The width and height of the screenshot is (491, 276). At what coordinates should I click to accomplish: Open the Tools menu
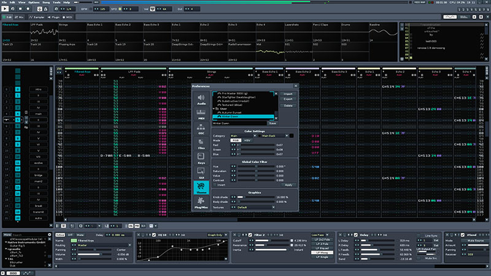pyautogui.click(x=56, y=2)
